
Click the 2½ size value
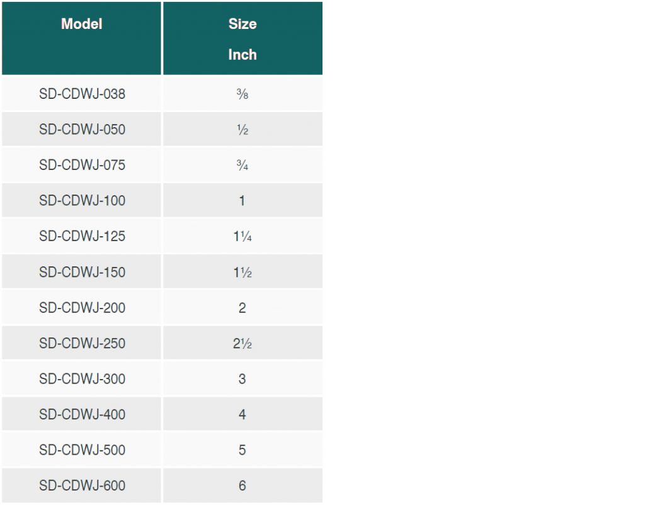[x=243, y=343]
